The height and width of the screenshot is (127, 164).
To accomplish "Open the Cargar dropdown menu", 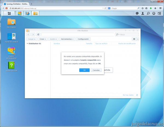I will [x=32, y=39].
